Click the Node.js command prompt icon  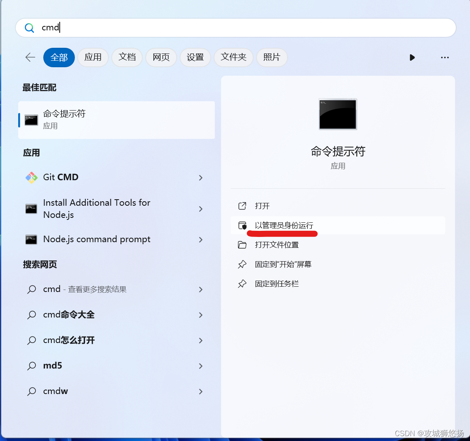(32, 239)
